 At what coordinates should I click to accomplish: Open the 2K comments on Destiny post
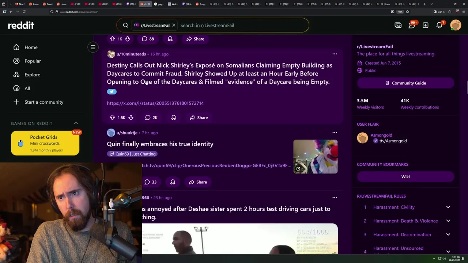point(151,118)
